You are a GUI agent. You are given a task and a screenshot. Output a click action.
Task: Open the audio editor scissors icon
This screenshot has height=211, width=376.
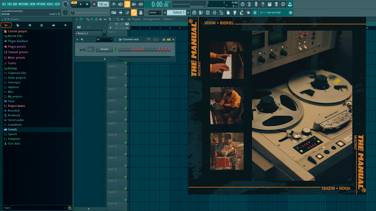pyautogui.click(x=249, y=4)
